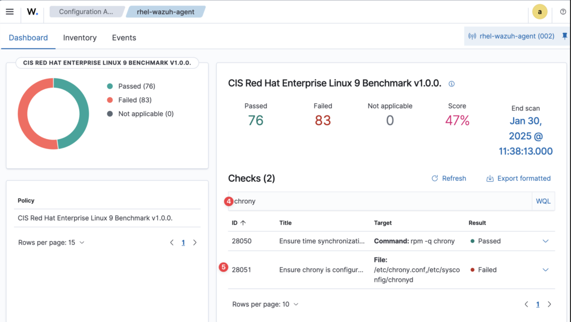The image size is (571, 322).
Task: Click the /etc/chrony.conf file target cell
Action: (417, 270)
